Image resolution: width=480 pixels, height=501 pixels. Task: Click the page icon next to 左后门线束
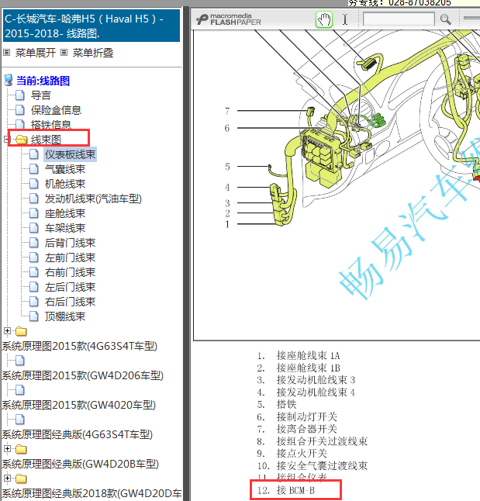coord(34,286)
